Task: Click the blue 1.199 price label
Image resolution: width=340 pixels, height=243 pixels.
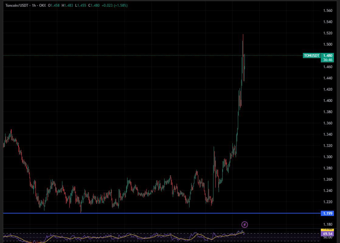Action: pos(328,213)
